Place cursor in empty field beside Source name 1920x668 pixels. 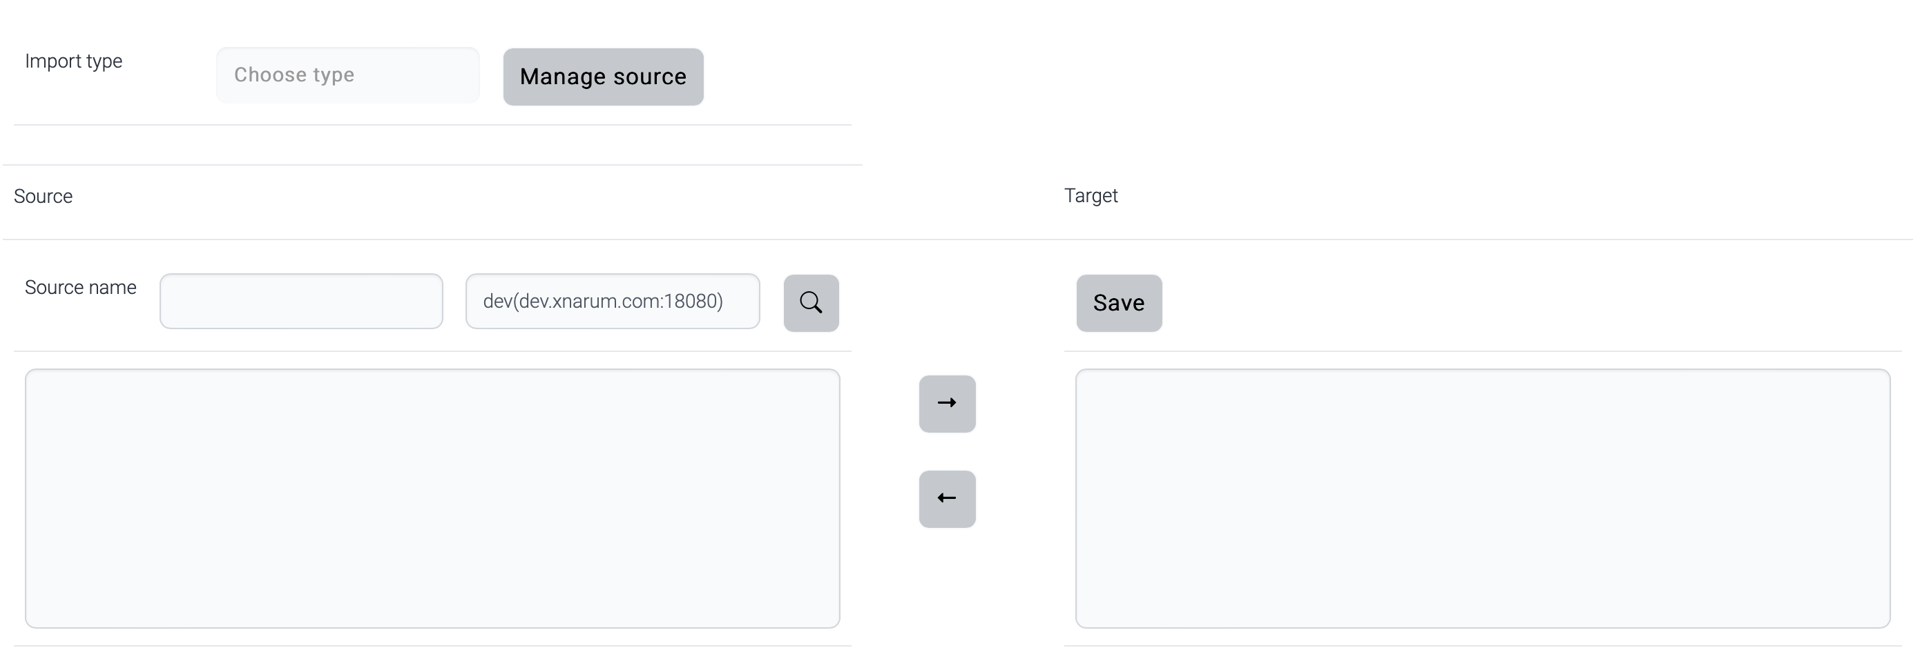point(301,301)
